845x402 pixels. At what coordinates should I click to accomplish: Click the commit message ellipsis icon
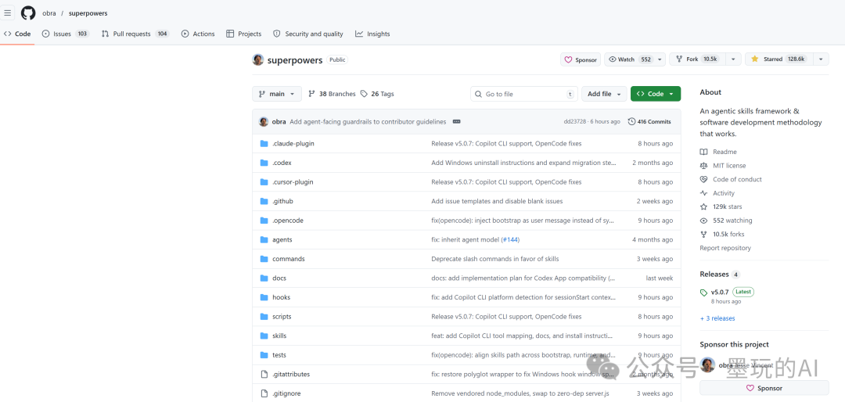click(x=456, y=122)
